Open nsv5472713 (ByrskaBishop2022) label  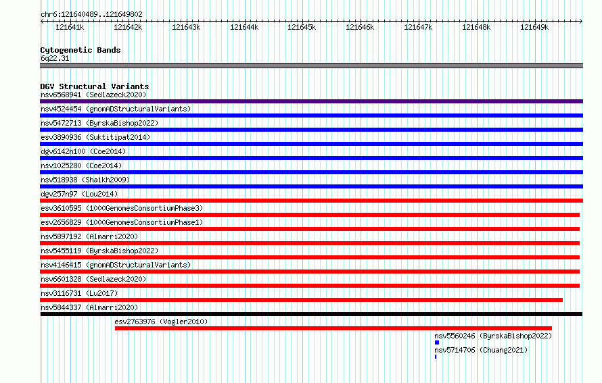point(99,123)
